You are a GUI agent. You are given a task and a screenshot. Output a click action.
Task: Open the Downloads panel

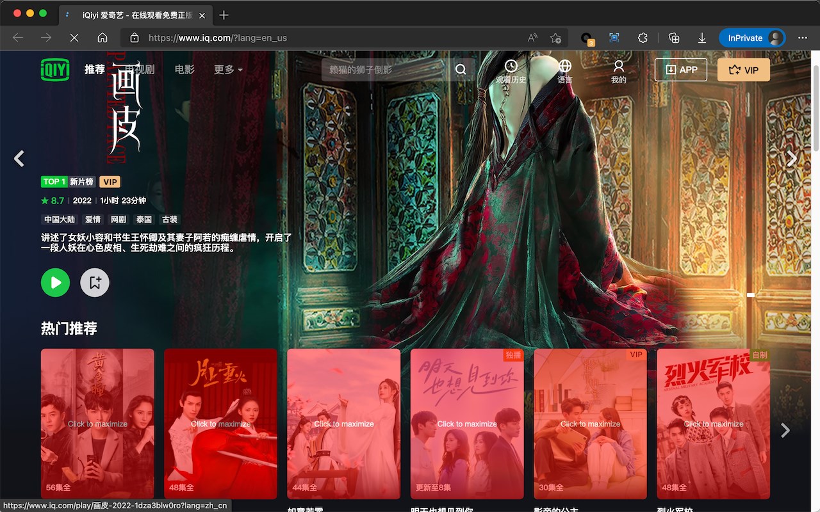click(702, 38)
